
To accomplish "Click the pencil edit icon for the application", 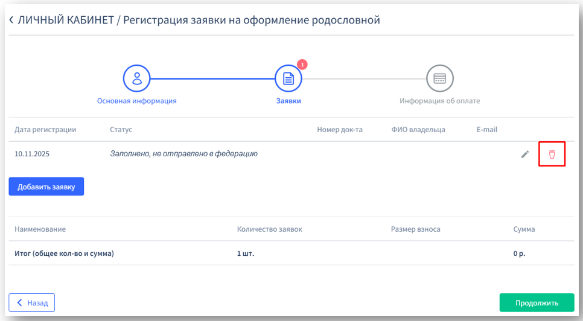I will 525,154.
